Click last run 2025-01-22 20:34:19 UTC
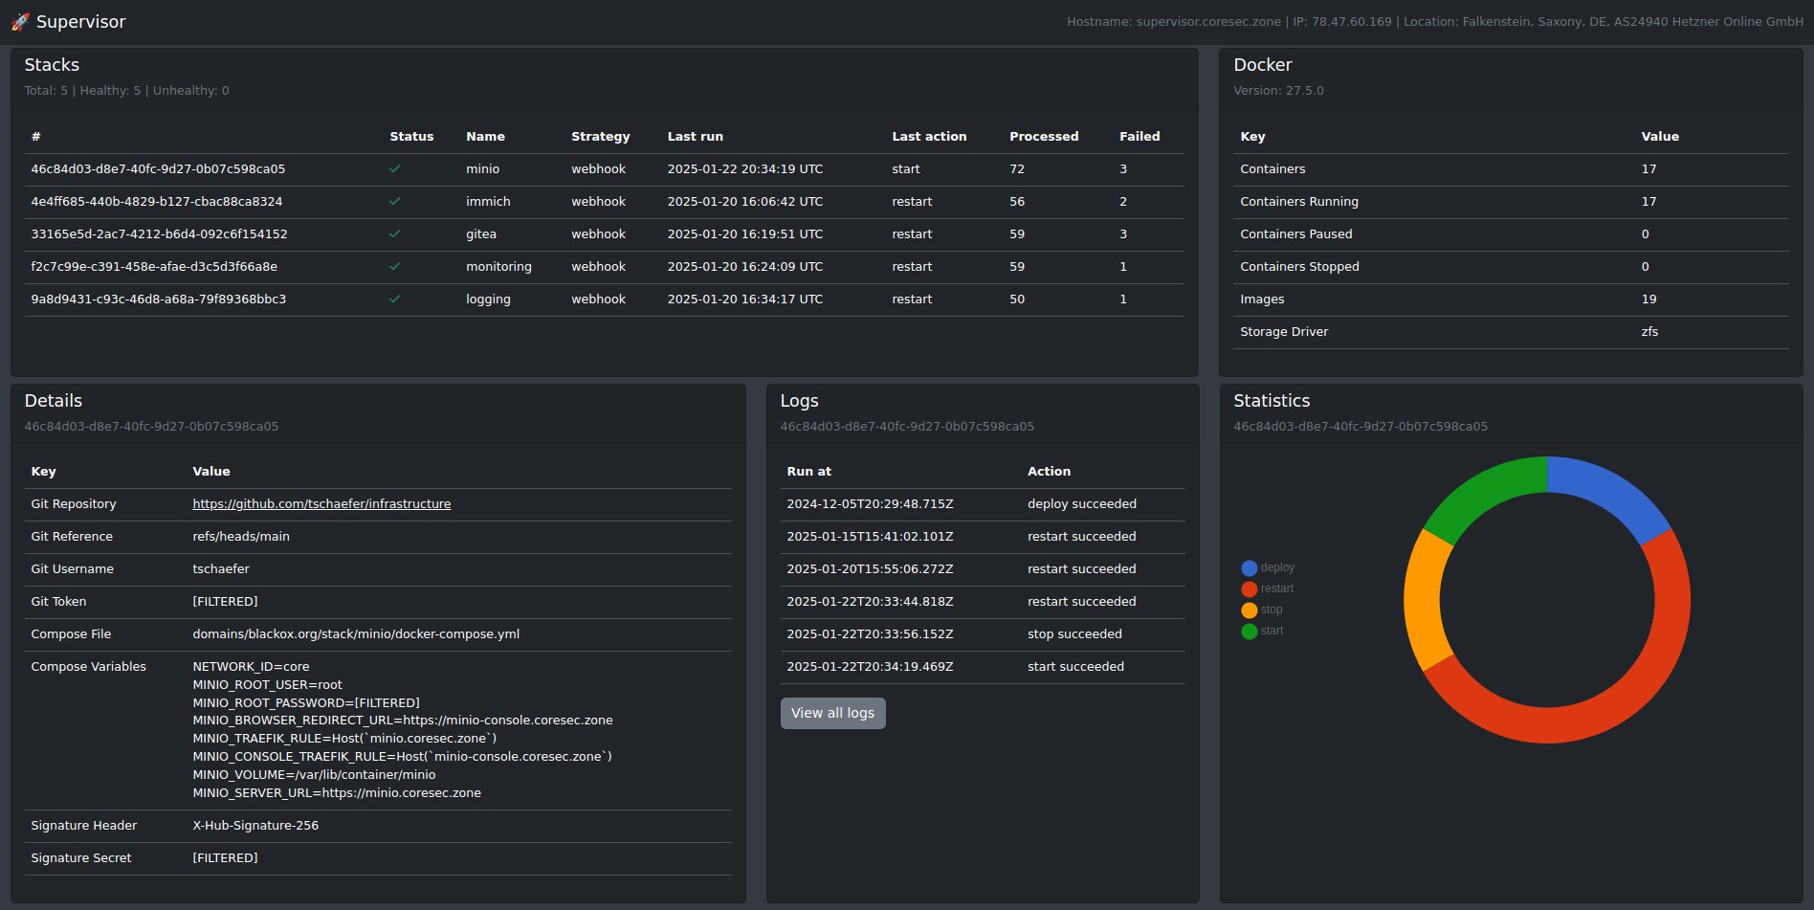This screenshot has height=910, width=1814. [x=745, y=169]
